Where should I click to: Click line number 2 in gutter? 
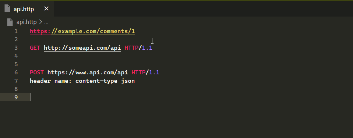16,39
